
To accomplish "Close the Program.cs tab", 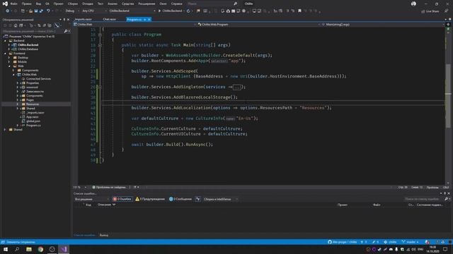I will tap(149, 19).
